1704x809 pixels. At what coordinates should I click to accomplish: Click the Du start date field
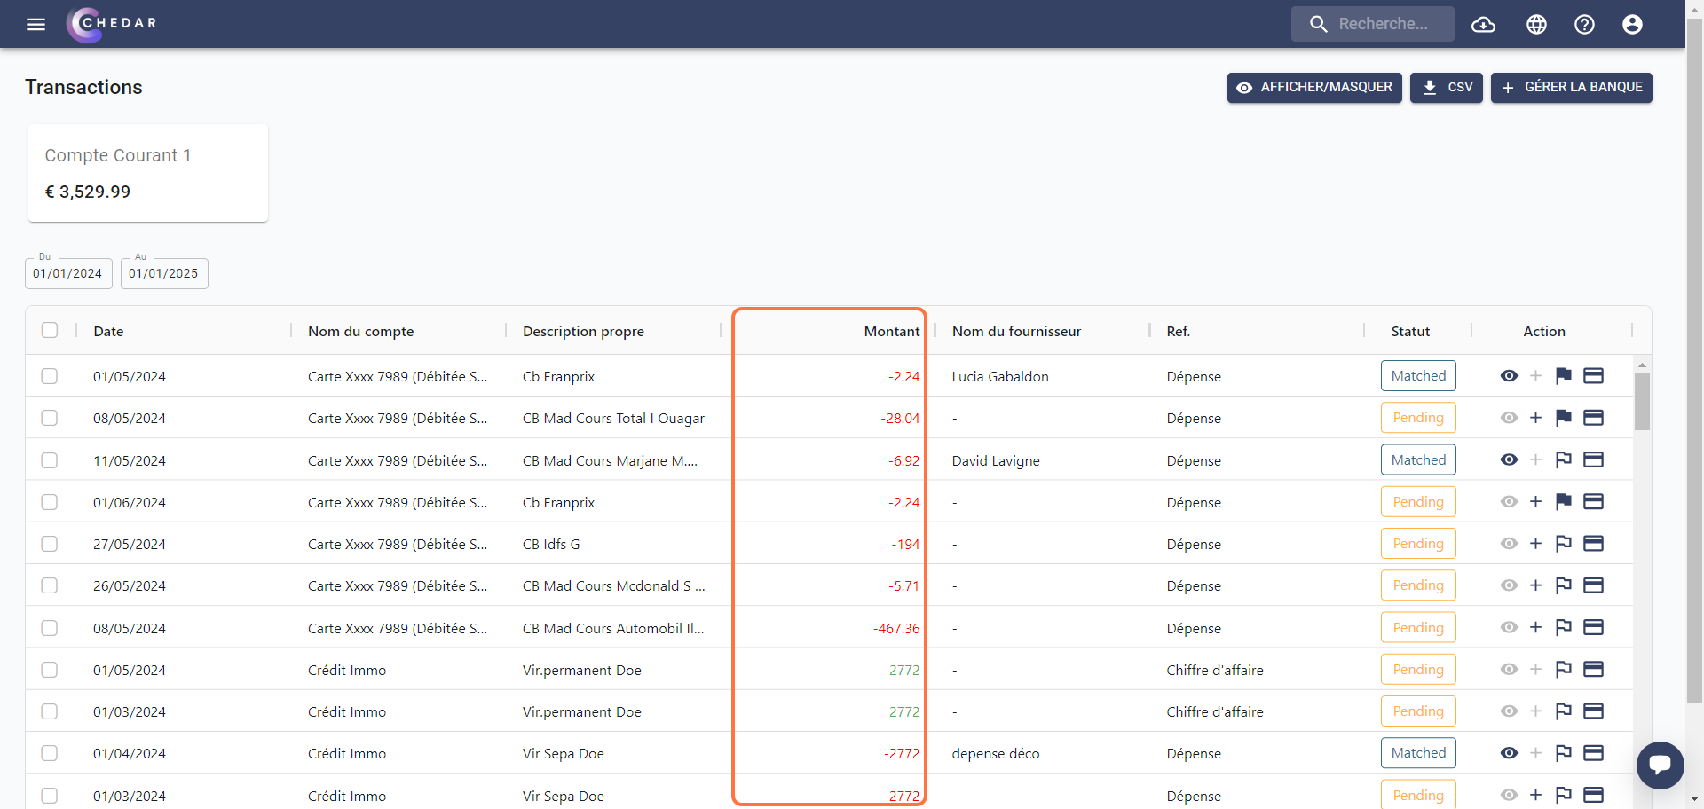point(68,273)
